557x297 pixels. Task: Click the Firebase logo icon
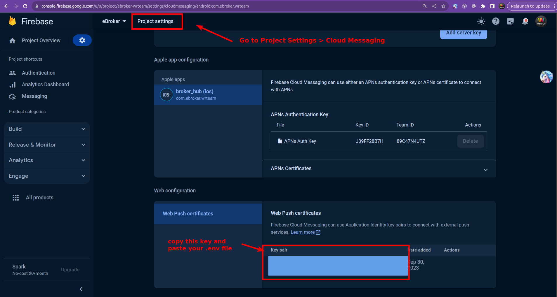pyautogui.click(x=12, y=21)
